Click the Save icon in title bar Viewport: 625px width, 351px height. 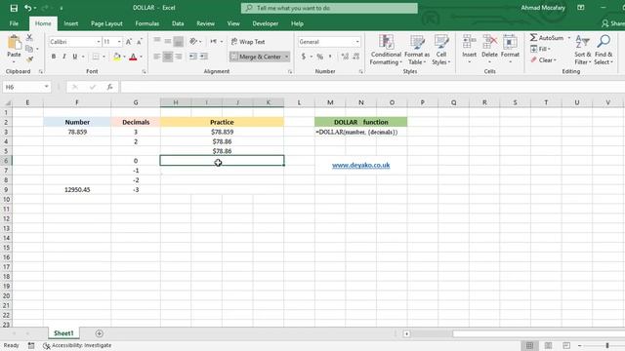pos(14,8)
